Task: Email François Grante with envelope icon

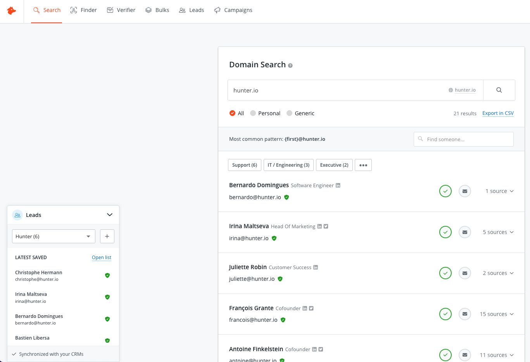Action: [x=465, y=314]
